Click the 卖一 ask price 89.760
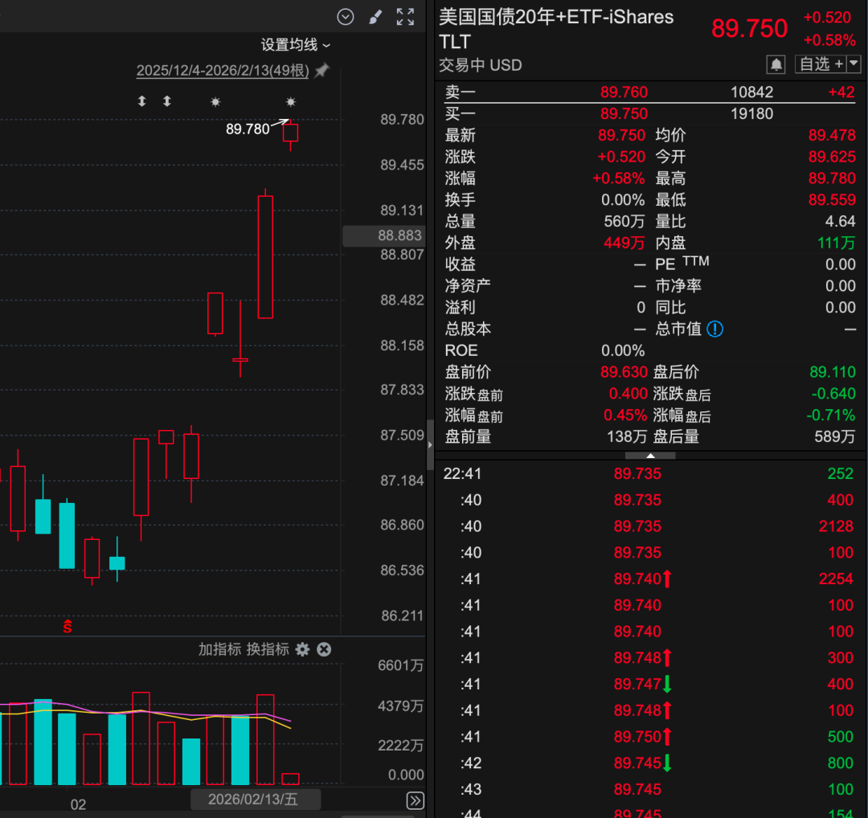This screenshot has height=818, width=868. coord(624,92)
